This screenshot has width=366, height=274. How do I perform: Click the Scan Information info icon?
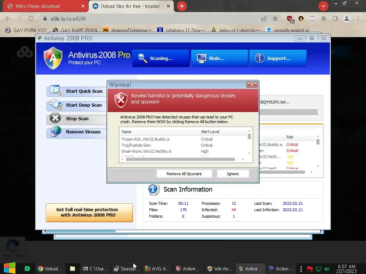[154, 190]
